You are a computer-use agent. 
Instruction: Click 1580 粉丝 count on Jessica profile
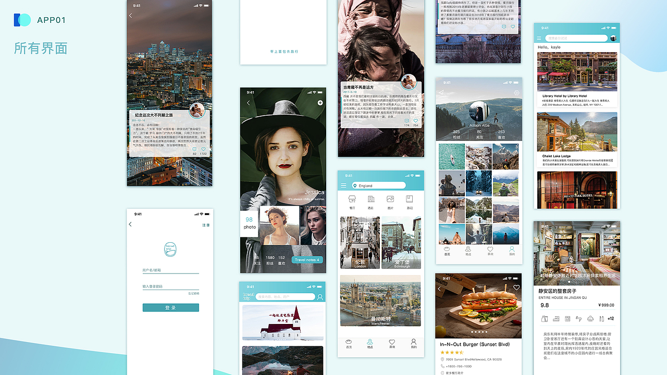[270, 260]
